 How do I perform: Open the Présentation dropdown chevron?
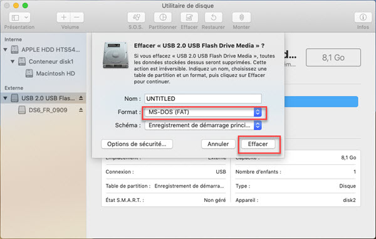[x=26, y=18]
